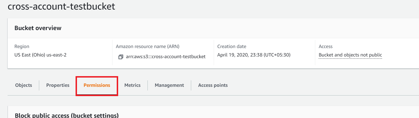Open the Objects tab

24,85
